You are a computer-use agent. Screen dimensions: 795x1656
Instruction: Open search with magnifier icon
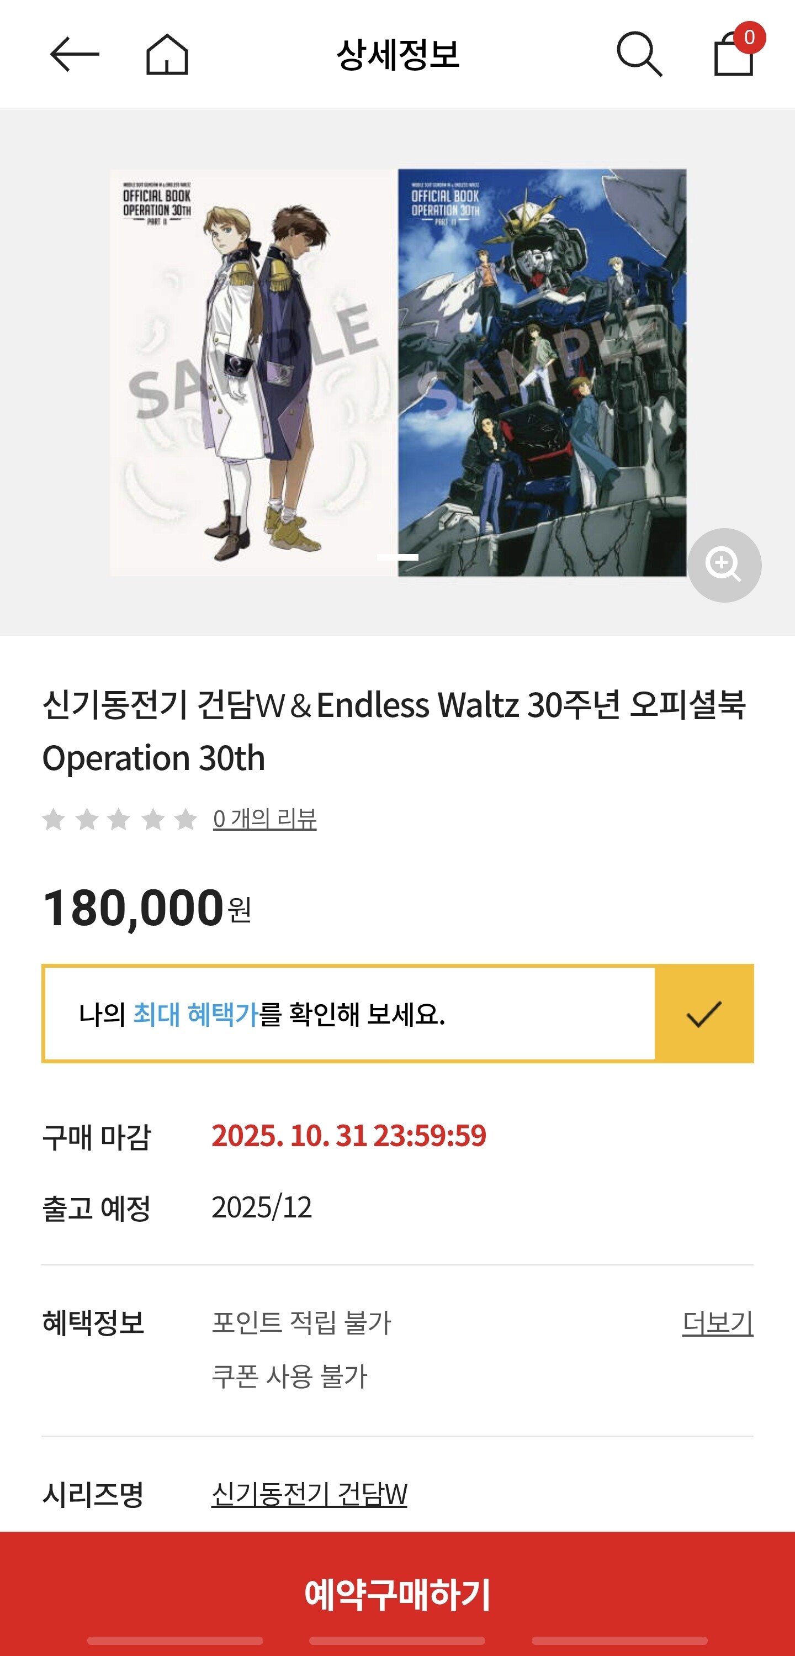coord(639,54)
